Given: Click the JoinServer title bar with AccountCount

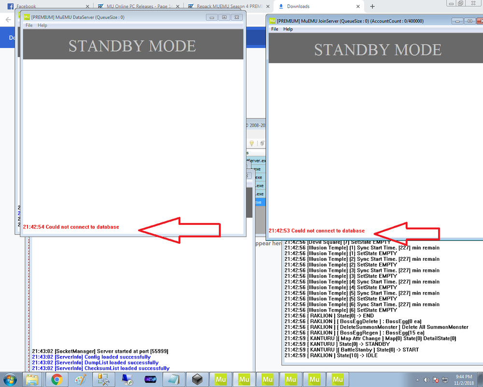Looking at the screenshot, I should 350,21.
